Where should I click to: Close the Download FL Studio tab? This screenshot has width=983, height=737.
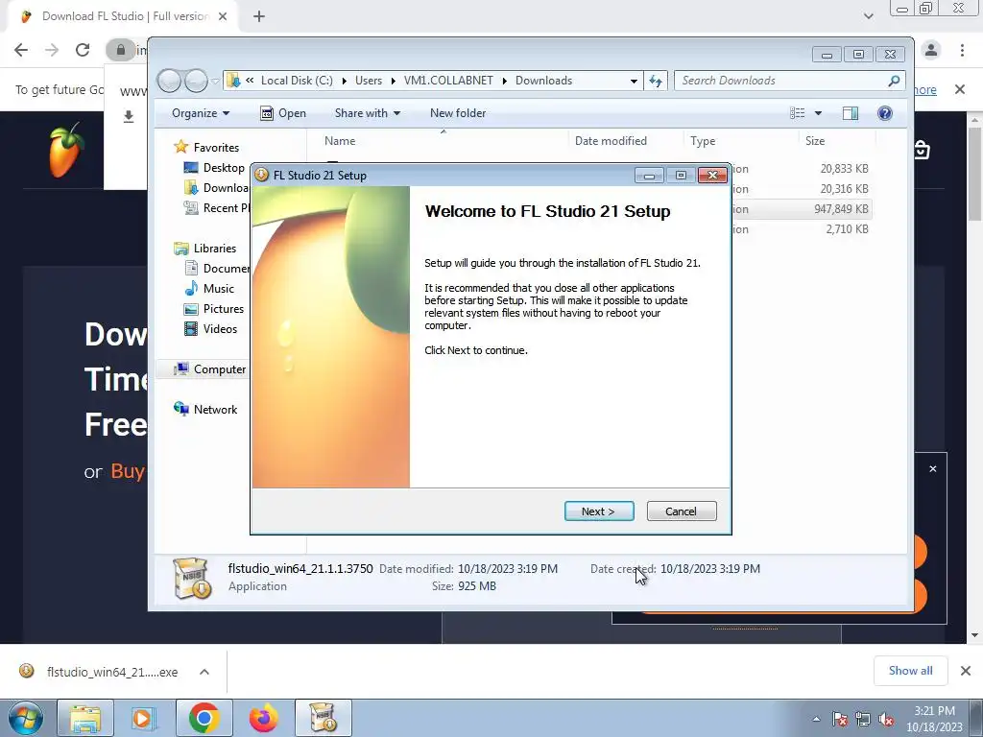tap(223, 16)
